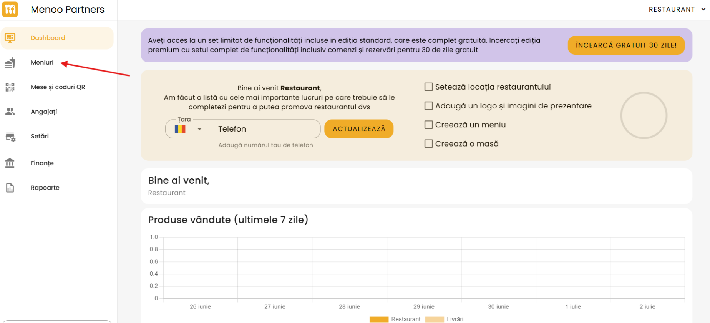Viewport: 710px width, 323px height.
Task: Click the orange Restaurant legend swatch
Action: click(379, 319)
